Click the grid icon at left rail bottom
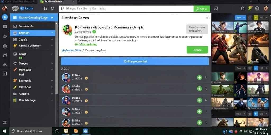This screenshot has height=135, width=271. click(x=5, y=122)
